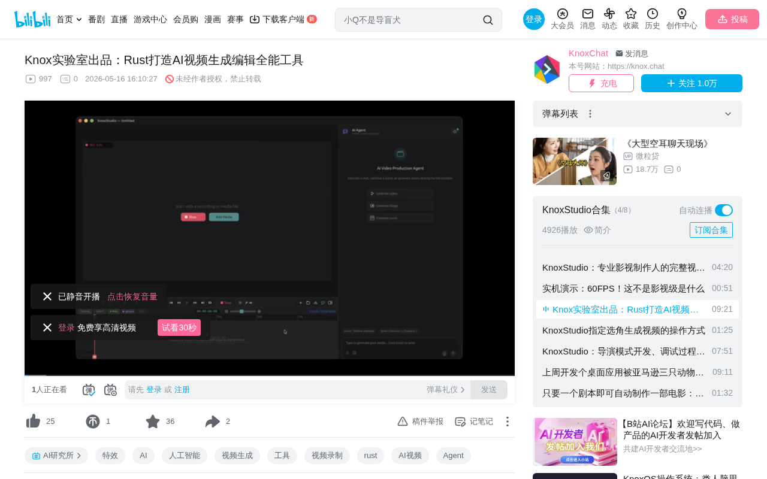The image size is (767, 479).
Task: Play KnoxStudio指定选角生成视频 playlist item
Action: pos(638,330)
